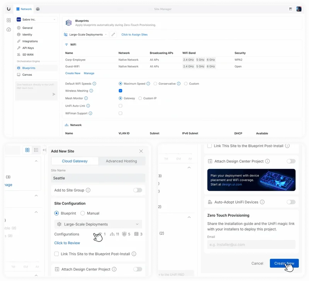Viewport: 309px width, 281px height.
Task: Edit blueprint name with pencil icon
Action: 113,34
